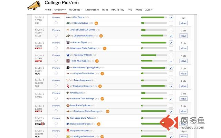Click the Kentucky Wildcats team logo
The image size is (221, 138).
(x=68, y=55)
